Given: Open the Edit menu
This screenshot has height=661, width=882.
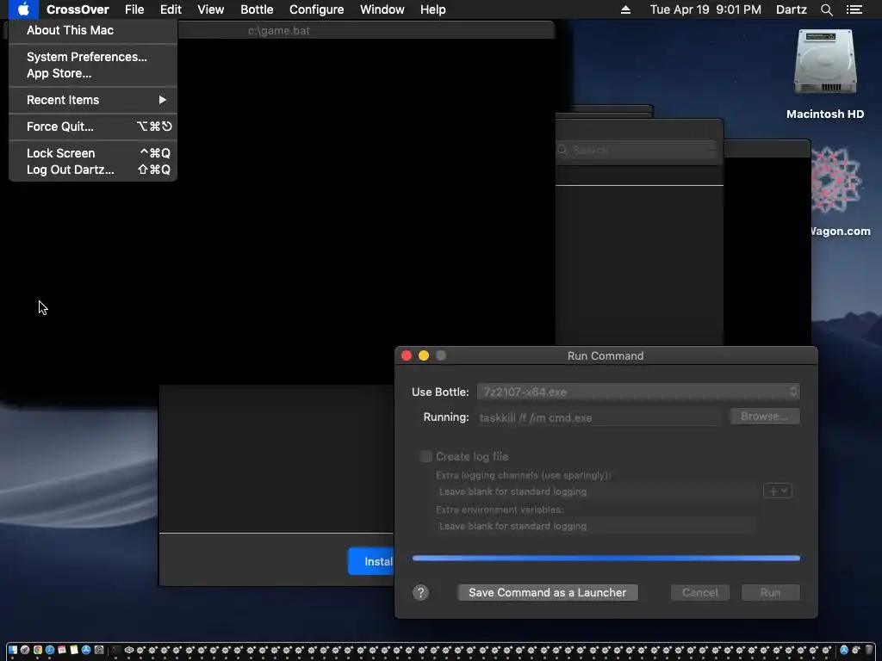Looking at the screenshot, I should click(171, 9).
